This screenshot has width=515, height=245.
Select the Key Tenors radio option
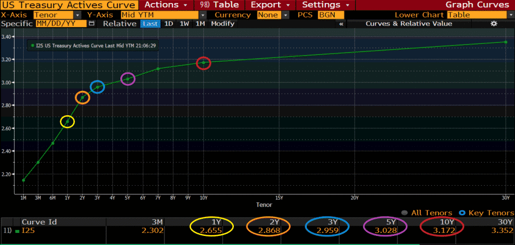tap(463, 213)
